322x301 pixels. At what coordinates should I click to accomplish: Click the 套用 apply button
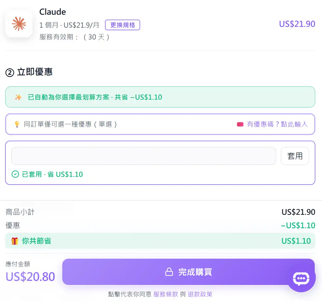(295, 156)
